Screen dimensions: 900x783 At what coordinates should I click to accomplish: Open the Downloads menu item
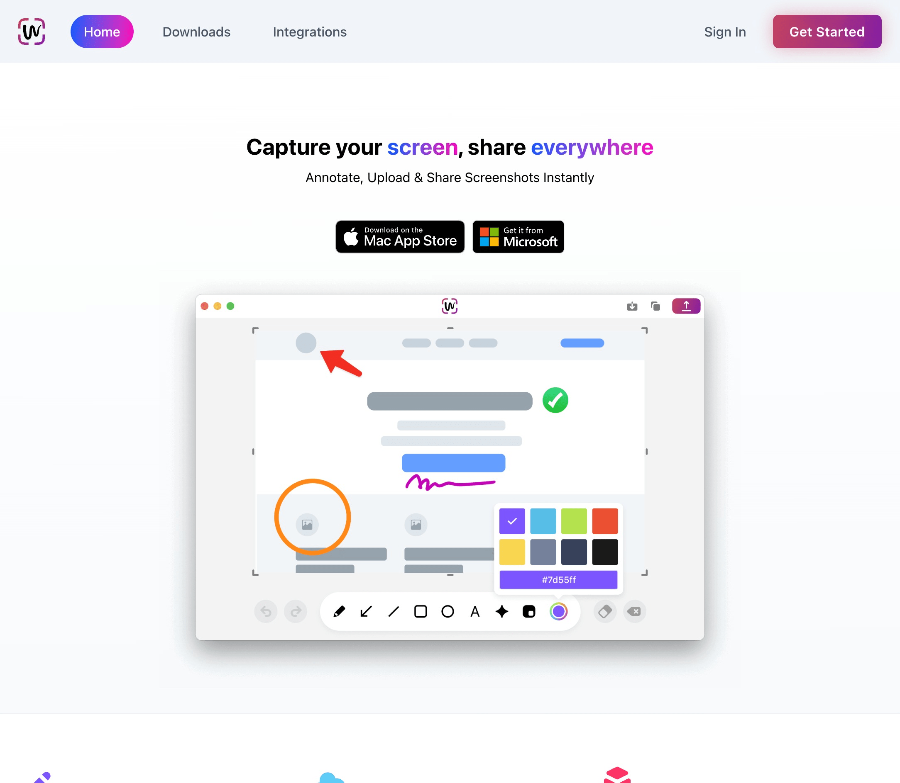point(196,32)
